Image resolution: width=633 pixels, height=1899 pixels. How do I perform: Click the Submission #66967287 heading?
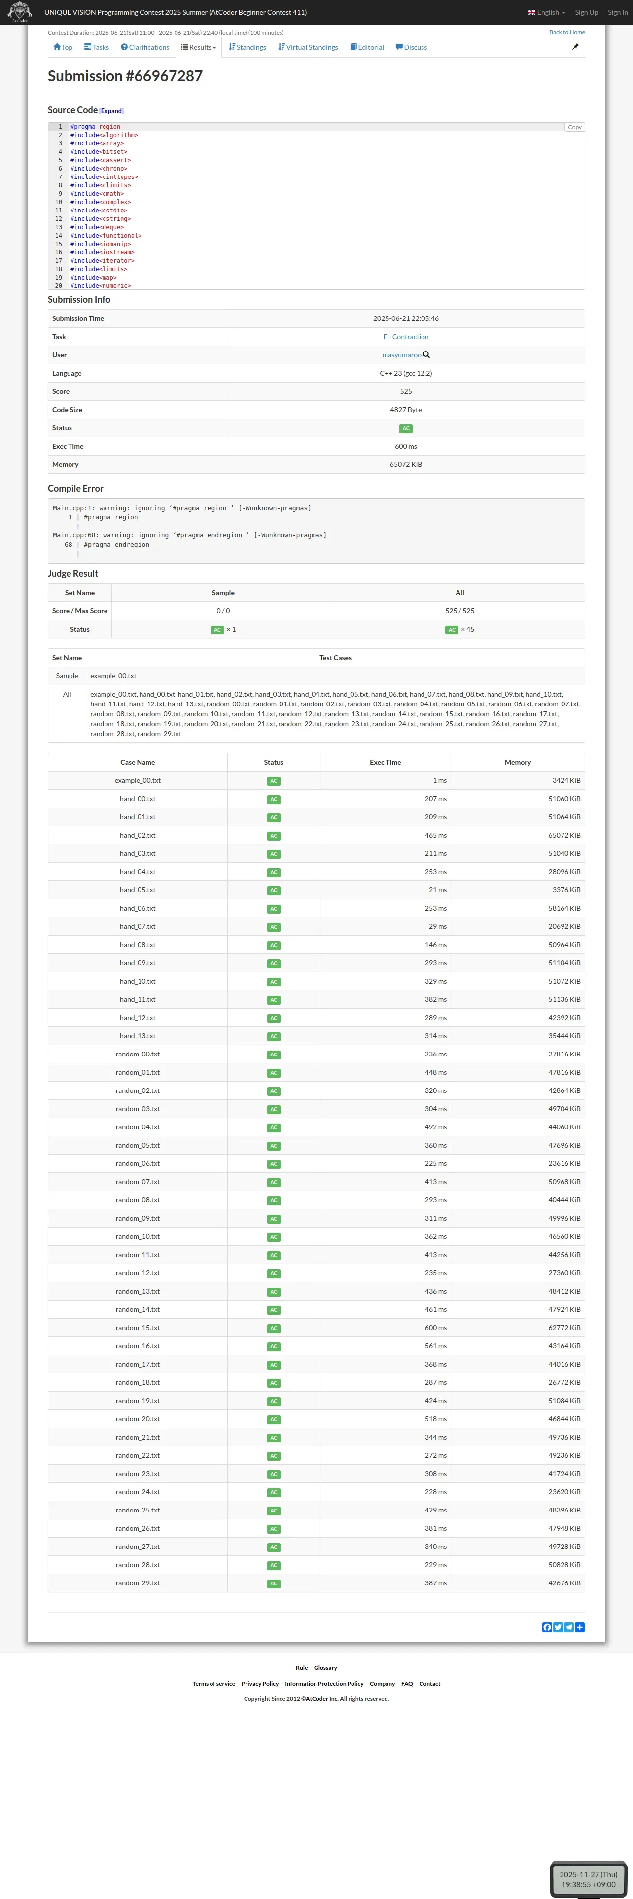[x=125, y=76]
